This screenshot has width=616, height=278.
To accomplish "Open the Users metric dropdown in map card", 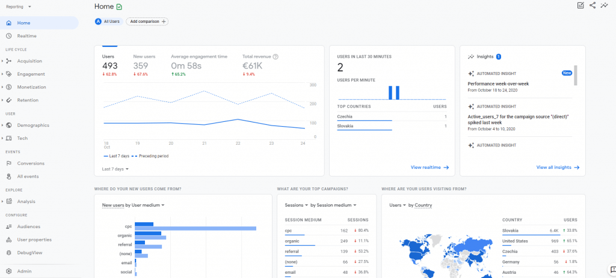I will 398,205.
